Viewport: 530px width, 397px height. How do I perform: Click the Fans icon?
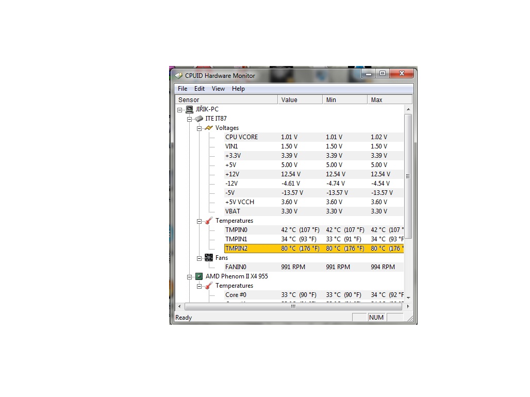coord(209,258)
